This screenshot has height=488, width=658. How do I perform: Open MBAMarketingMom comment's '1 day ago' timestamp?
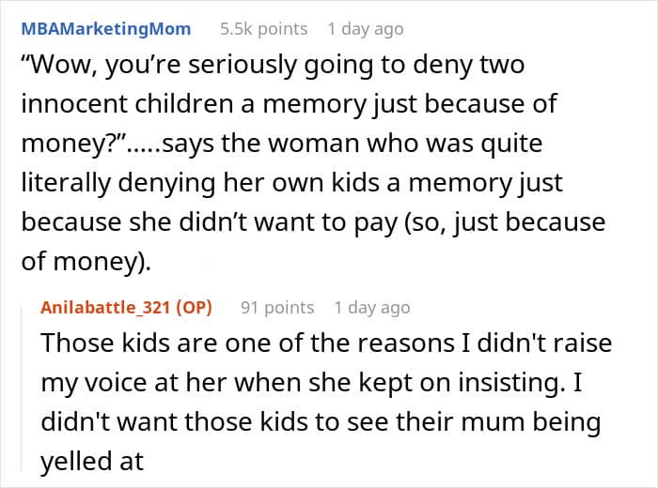pyautogui.click(x=366, y=29)
